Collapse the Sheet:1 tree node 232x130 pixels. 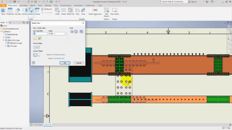coord(1,31)
